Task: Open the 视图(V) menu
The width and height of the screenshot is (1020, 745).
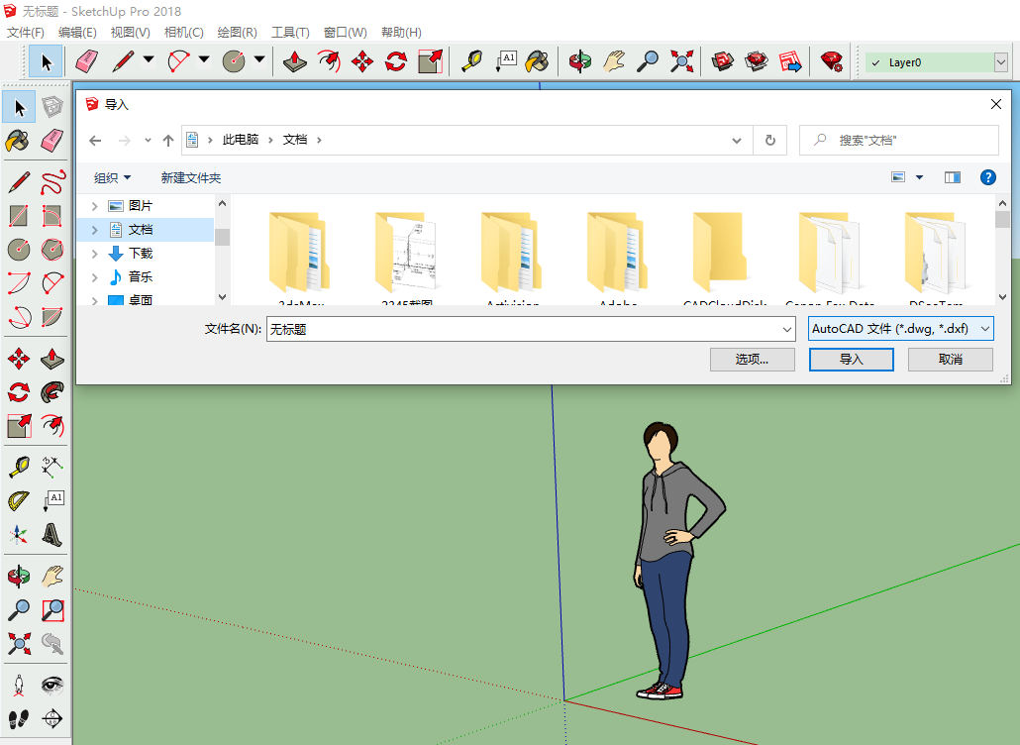Action: 130,33
